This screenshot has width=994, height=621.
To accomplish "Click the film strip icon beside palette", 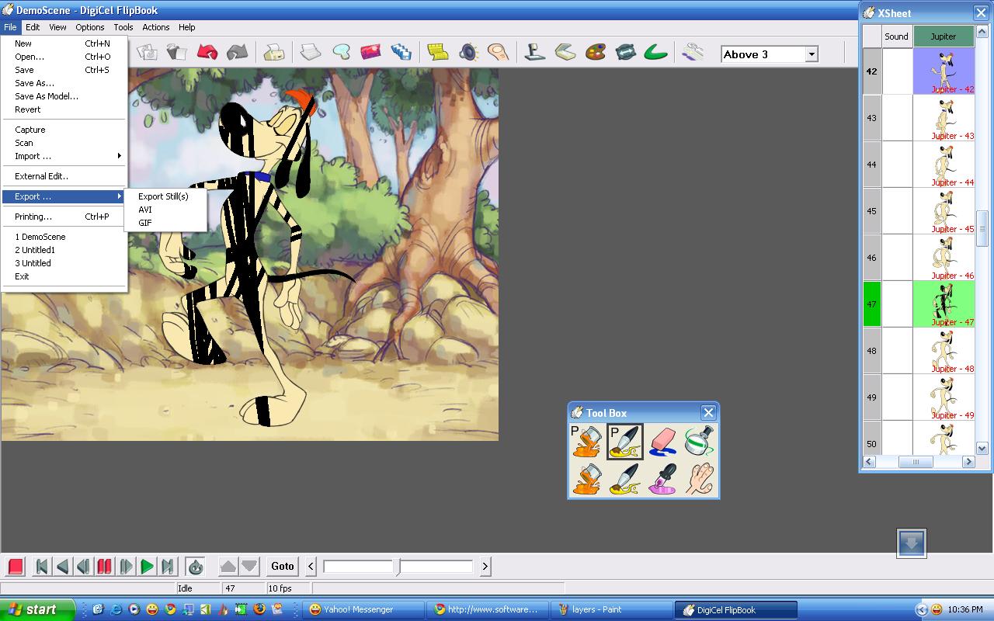I will point(626,52).
